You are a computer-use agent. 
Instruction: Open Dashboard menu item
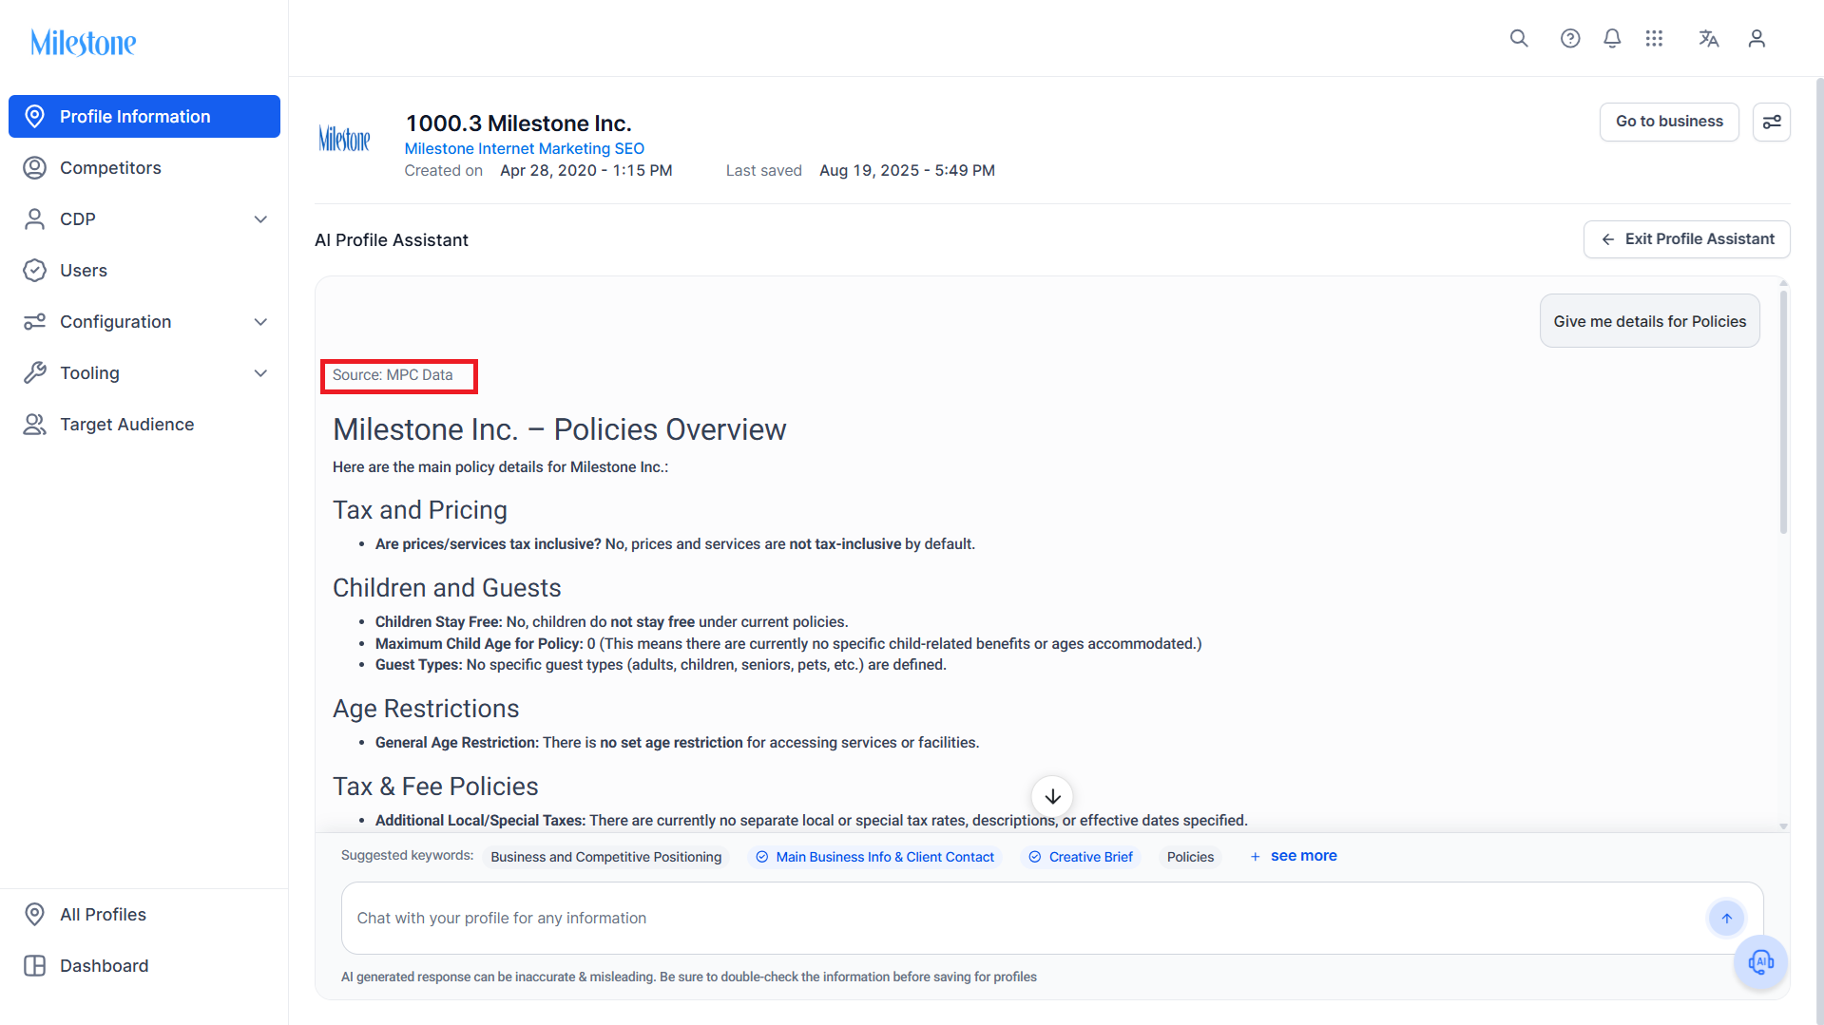[144, 966]
